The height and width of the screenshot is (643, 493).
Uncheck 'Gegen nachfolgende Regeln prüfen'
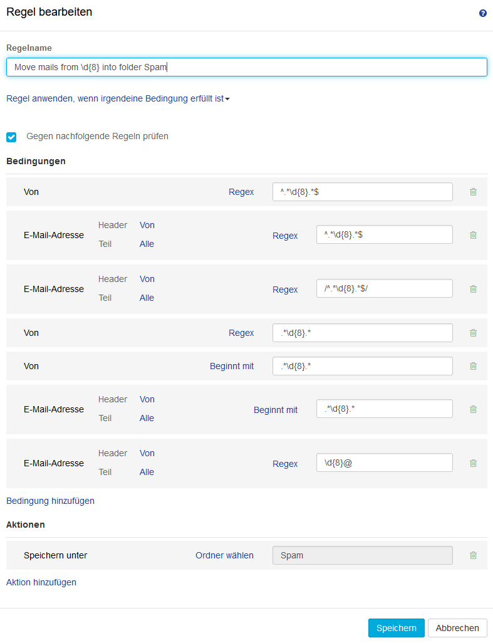point(11,137)
